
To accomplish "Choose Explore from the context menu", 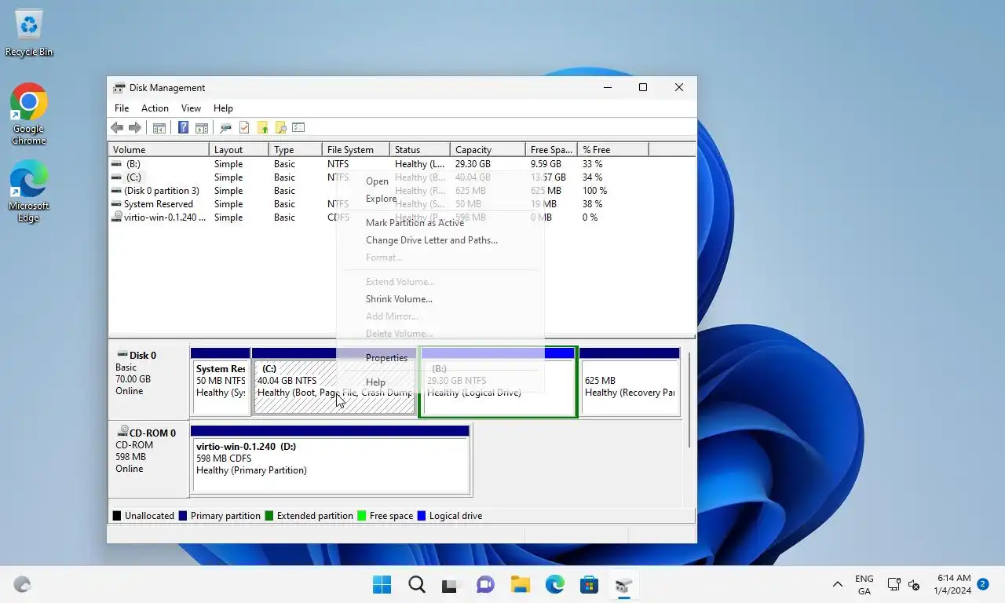I will click(440, 199).
